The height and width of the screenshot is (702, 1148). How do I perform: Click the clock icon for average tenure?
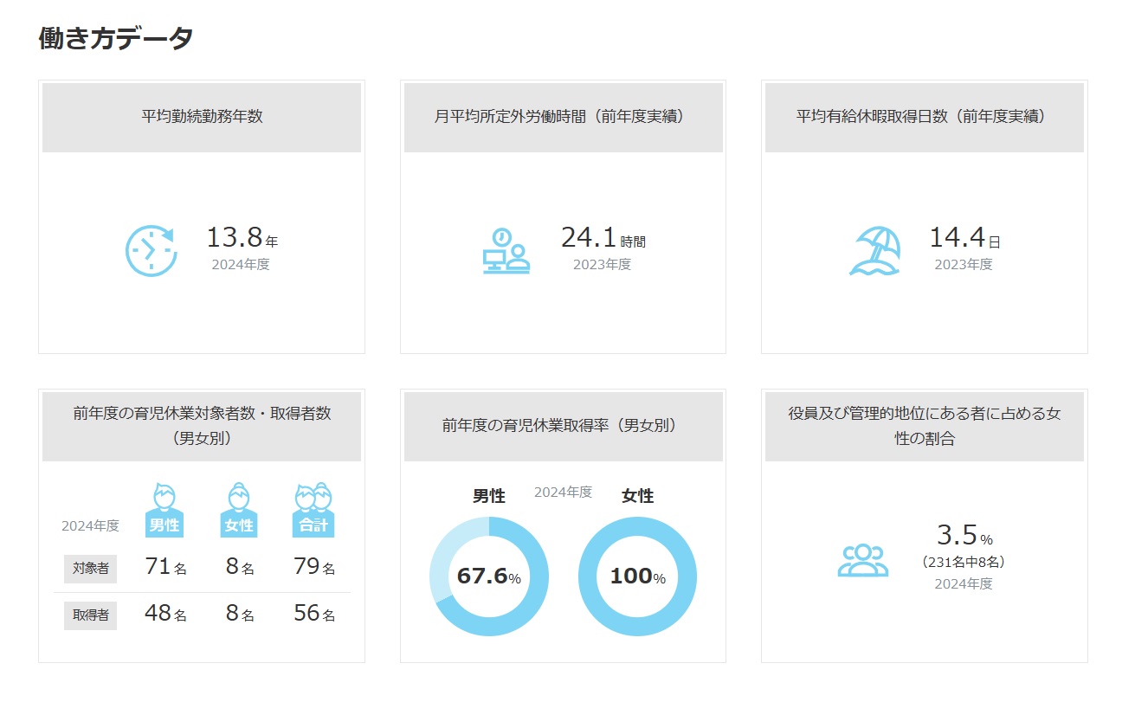[151, 251]
